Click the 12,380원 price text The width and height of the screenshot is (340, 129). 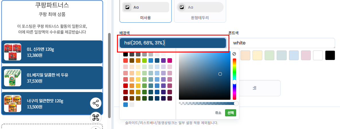coord(34,55)
